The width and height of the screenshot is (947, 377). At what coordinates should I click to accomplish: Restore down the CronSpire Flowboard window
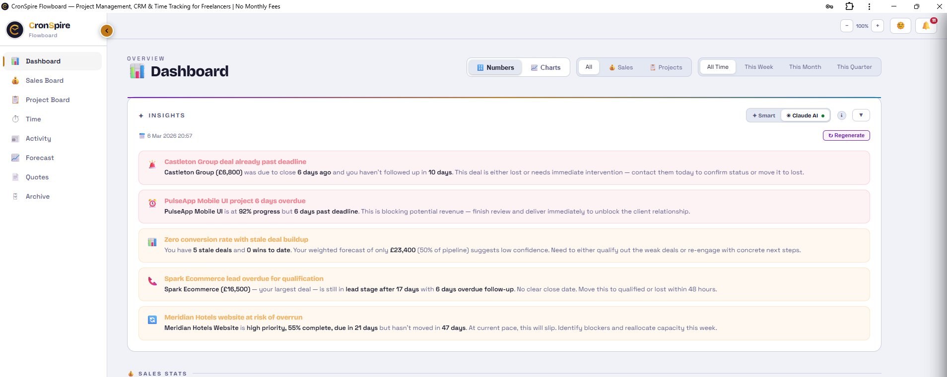pyautogui.click(x=916, y=6)
